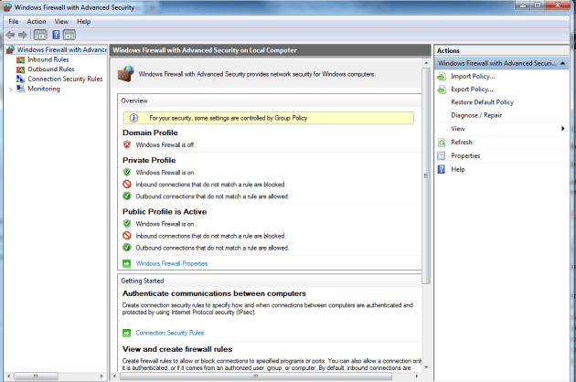Image resolution: width=576 pixels, height=382 pixels.
Task: Click green arrow icon beside Windows Firewall Properties
Action: point(127,264)
